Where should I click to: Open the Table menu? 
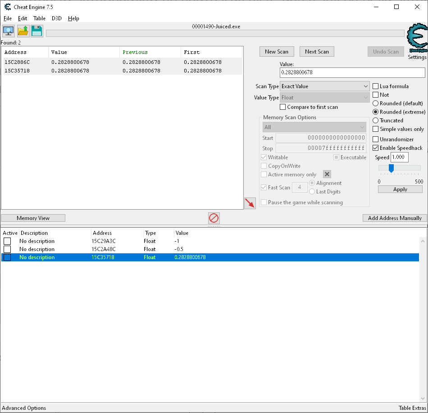pyautogui.click(x=39, y=18)
